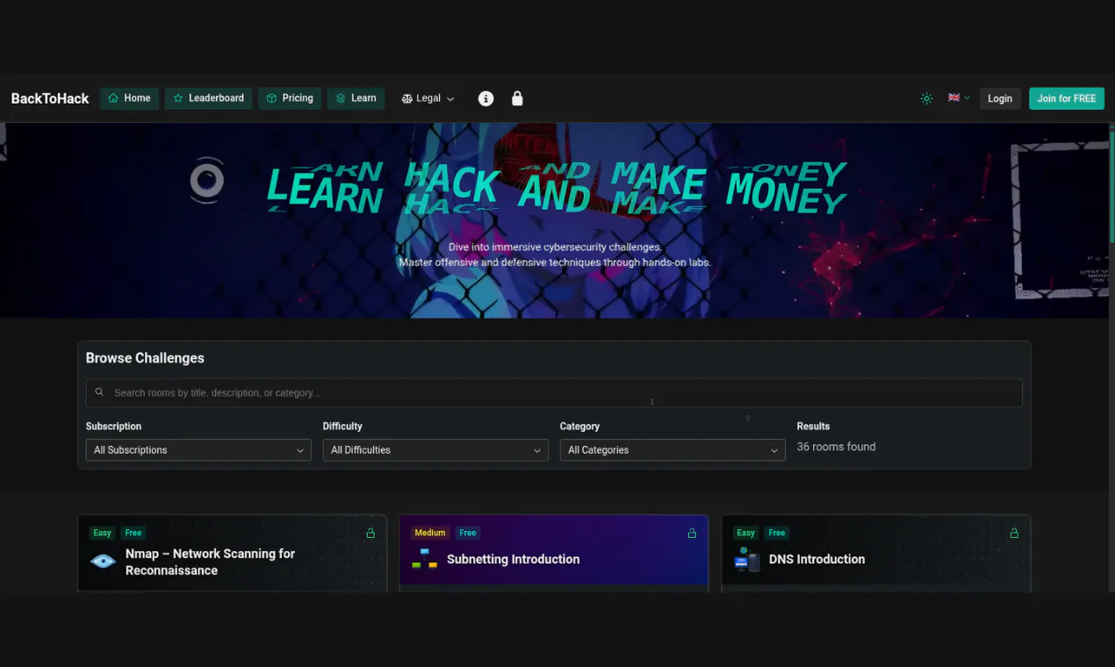Click the Free badge on DNS card
1115x667 pixels.
pos(777,533)
